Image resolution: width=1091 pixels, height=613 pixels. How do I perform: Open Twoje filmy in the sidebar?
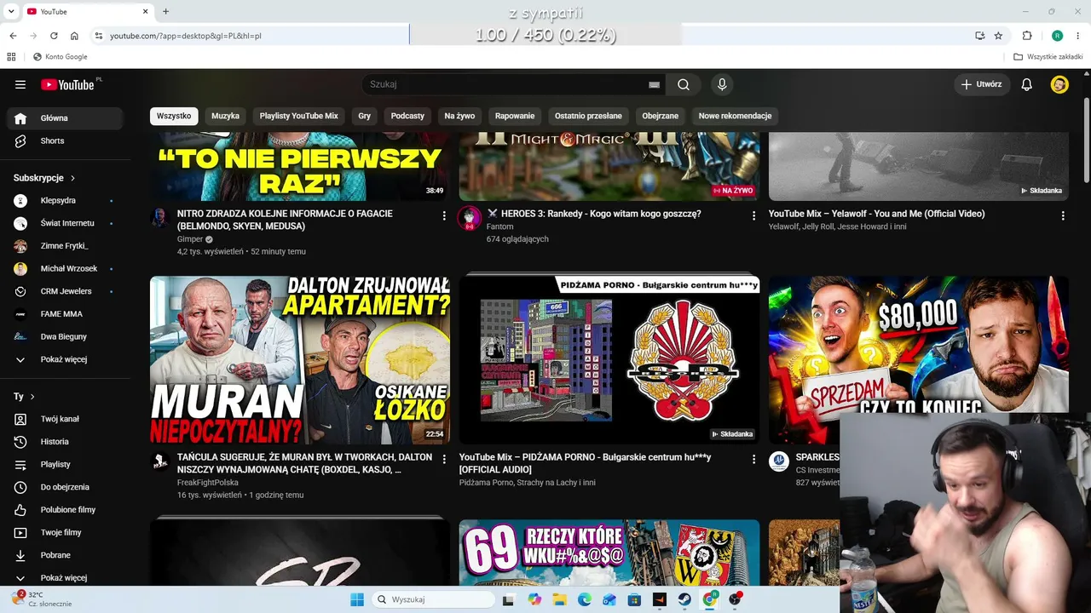tap(65, 532)
